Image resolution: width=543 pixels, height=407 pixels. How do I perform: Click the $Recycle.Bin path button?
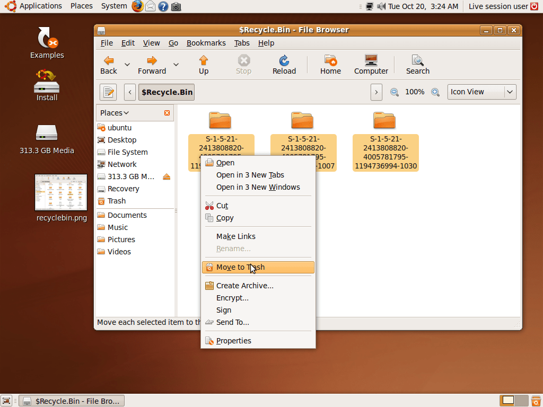[166, 92]
